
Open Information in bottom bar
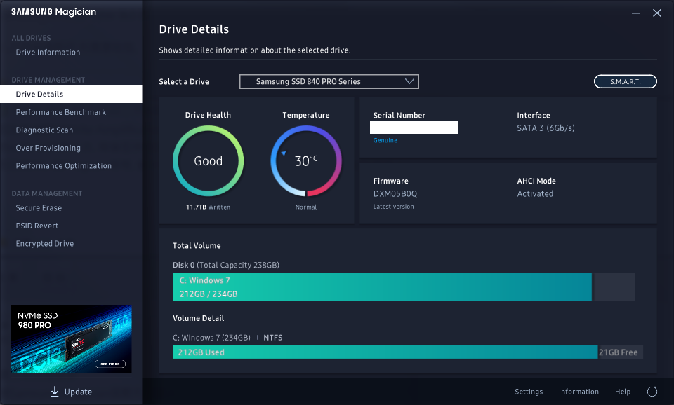pos(579,392)
